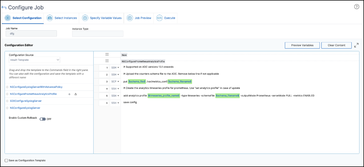Click the Job Name input field
364x167 pixels.
tap(31, 34)
